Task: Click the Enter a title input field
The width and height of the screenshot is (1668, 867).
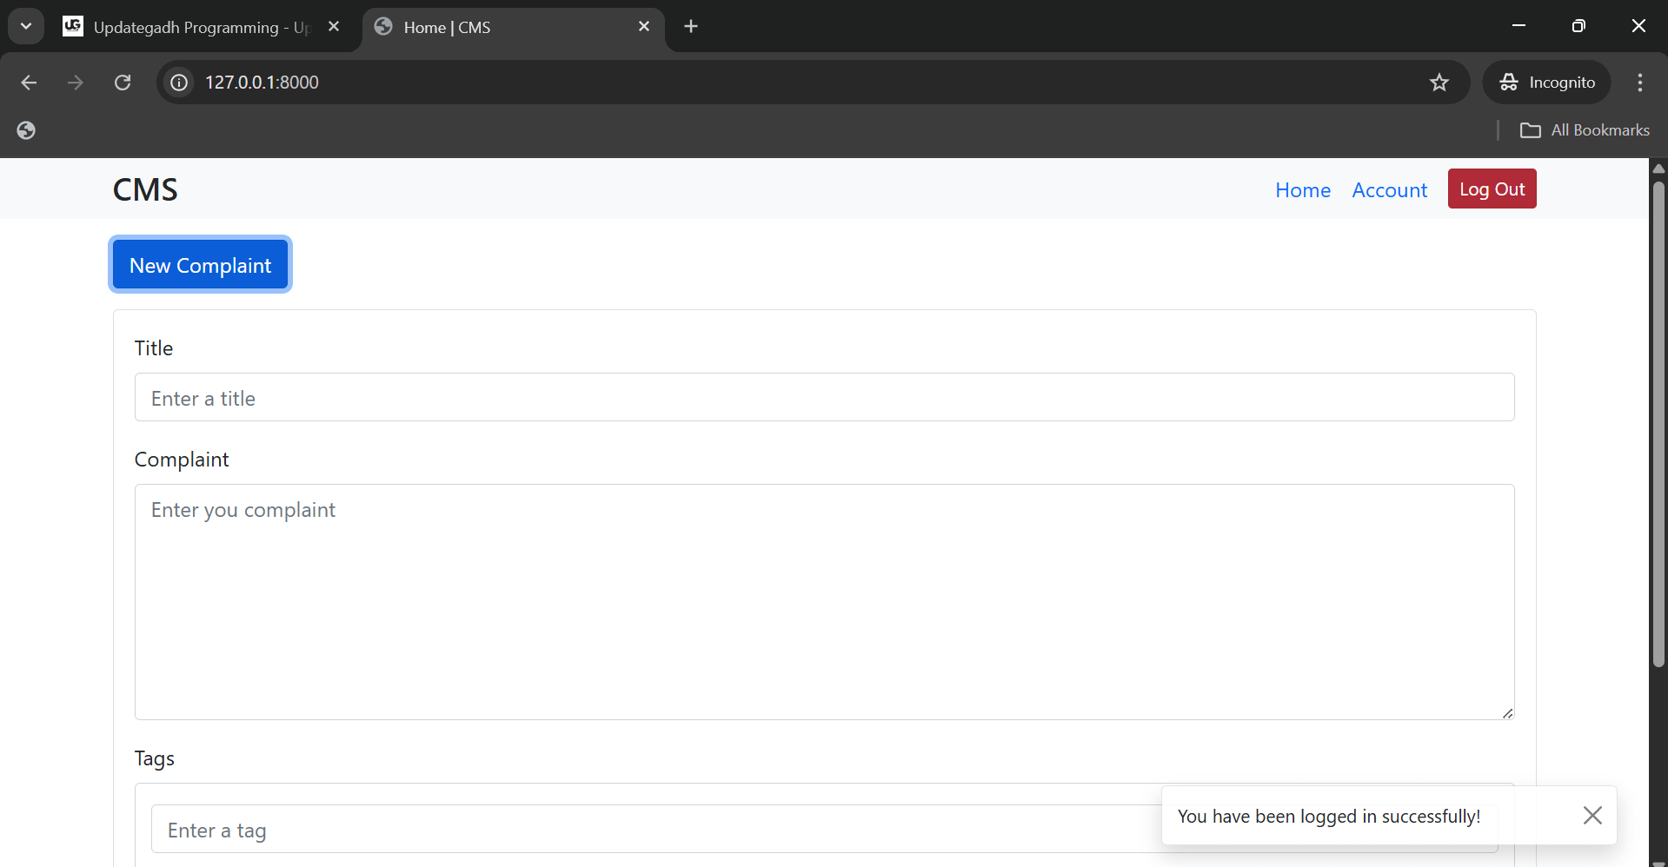Action: [824, 397]
